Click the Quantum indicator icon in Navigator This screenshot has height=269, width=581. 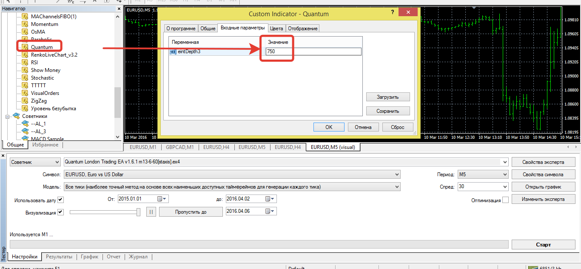point(25,47)
